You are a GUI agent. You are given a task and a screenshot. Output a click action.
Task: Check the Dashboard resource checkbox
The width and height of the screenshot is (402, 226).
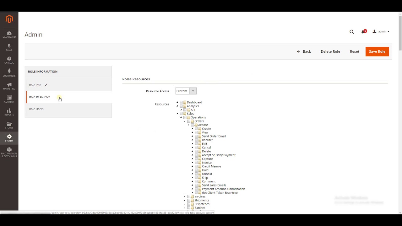[x=181, y=102]
